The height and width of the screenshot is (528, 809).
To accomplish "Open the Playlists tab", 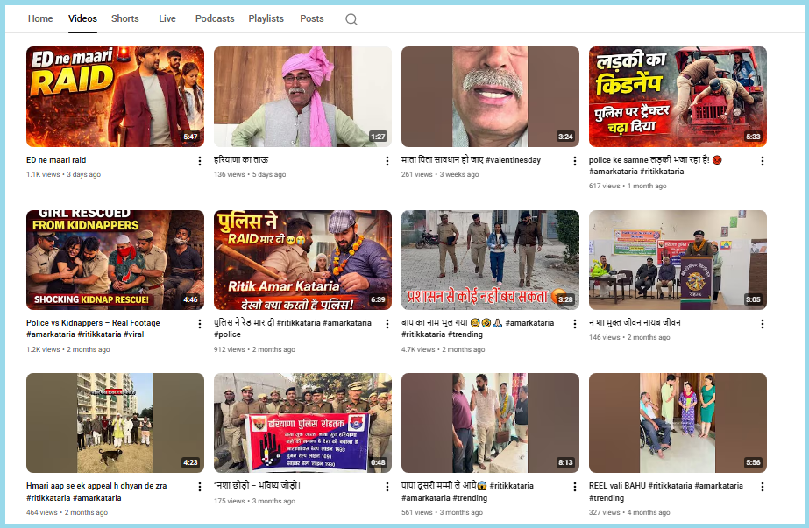I will point(266,18).
